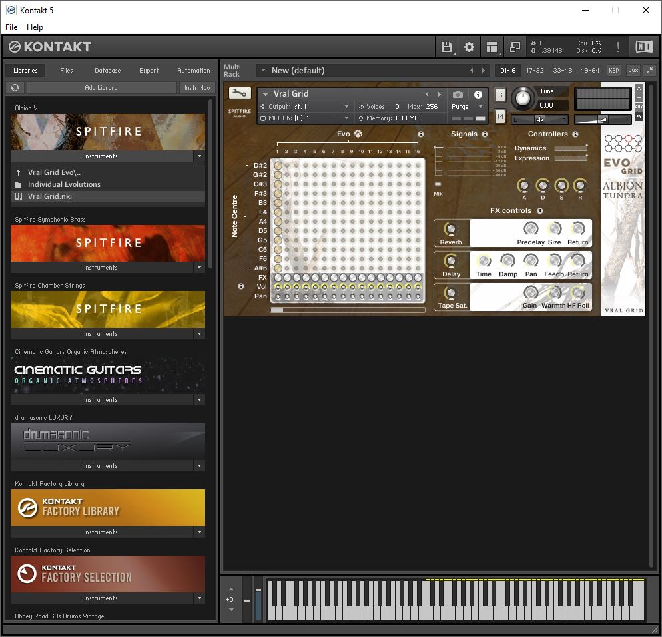The width and height of the screenshot is (662, 637).
Task: Switch to the Automation browser tab
Action: (194, 71)
